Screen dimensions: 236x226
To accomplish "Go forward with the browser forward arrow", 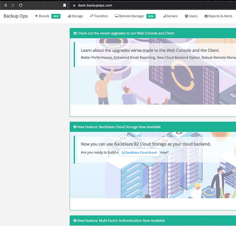I will [x=13, y=5].
